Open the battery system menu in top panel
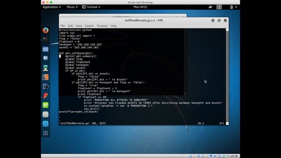 (x=234, y=7)
